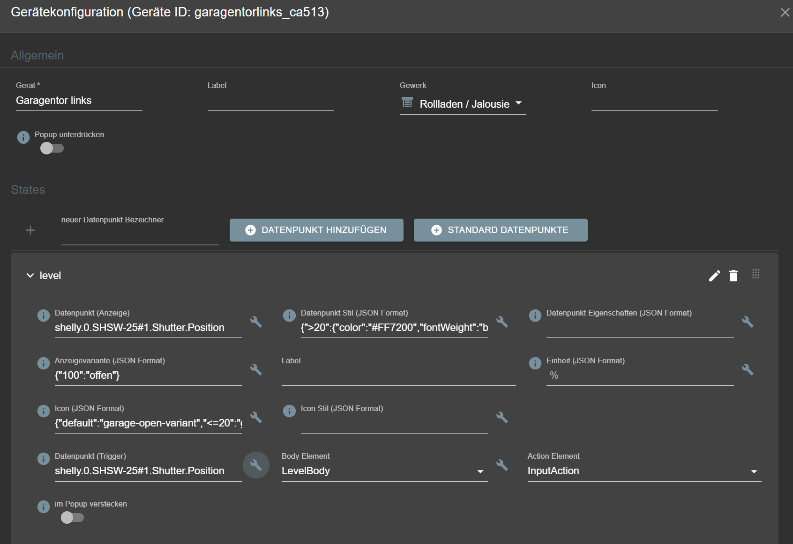Screen dimensions: 793x544
Task: Focus the Icon Stil field
Action: tap(394, 423)
